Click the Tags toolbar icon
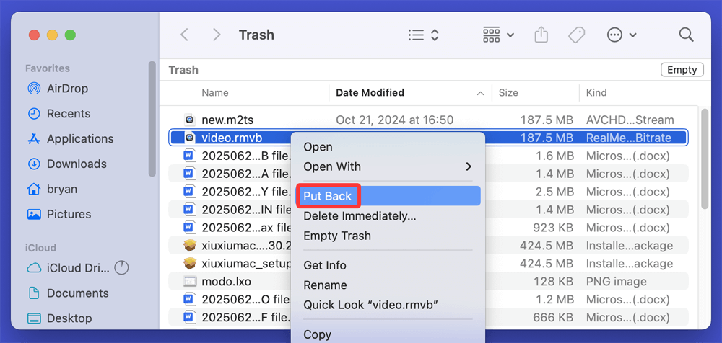Image resolution: width=722 pixels, height=343 pixels. 576,35
